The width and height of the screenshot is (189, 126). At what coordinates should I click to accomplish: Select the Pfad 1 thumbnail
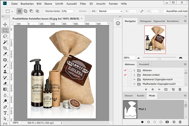130,109
